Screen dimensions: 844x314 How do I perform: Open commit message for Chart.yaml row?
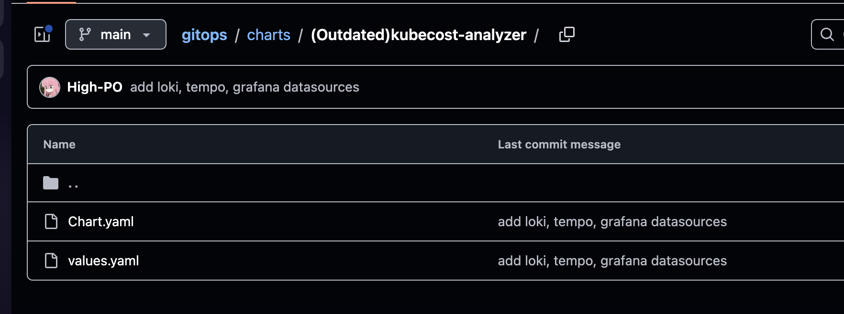612,222
